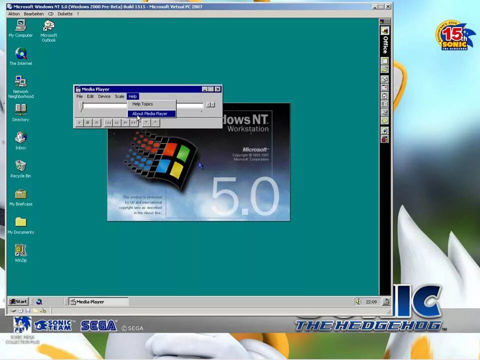Click New Journal Entry icon in Office bar
The image size is (480, 360).
(385, 112)
